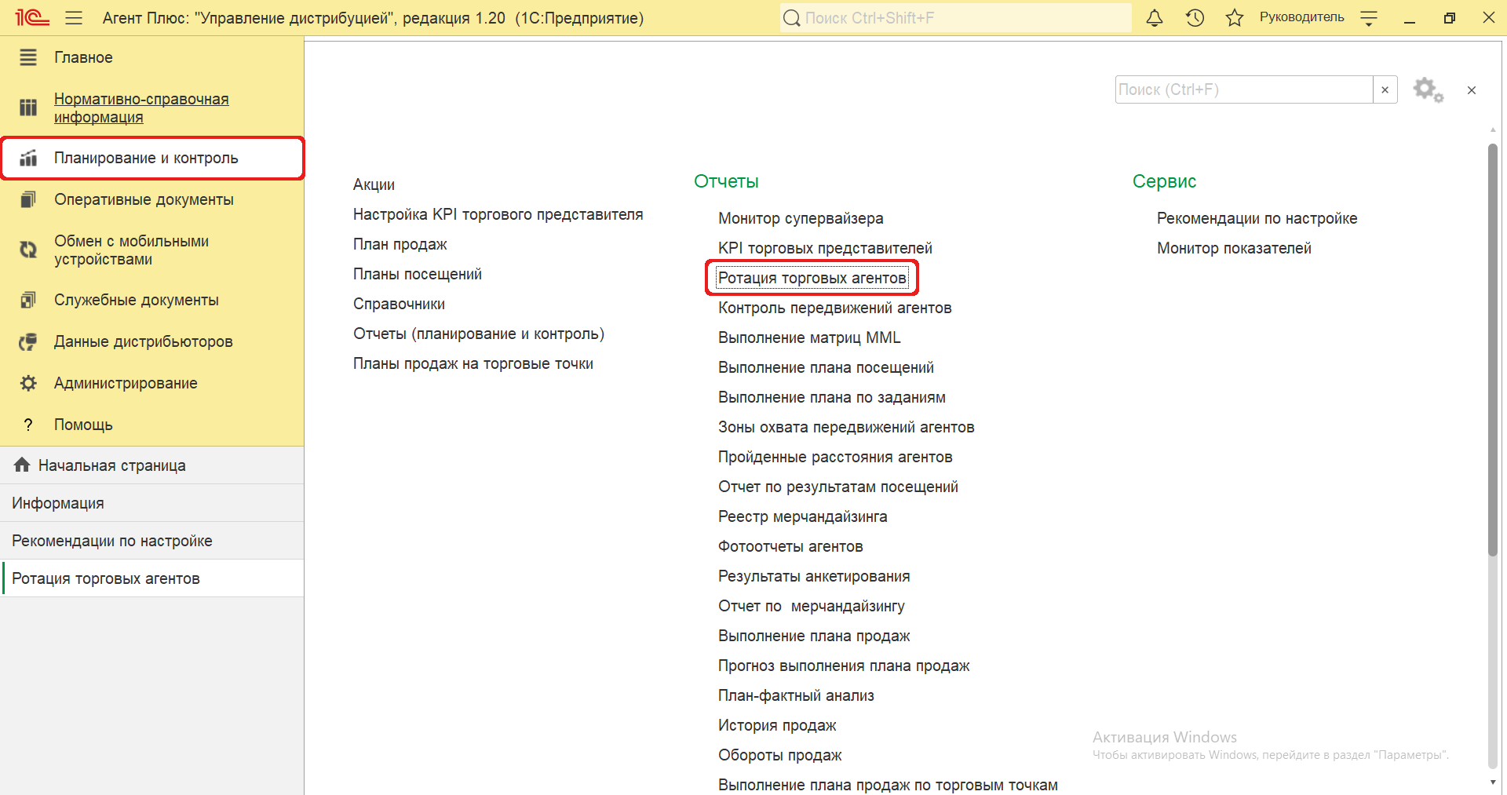This screenshot has width=1507, height=795.
Task: Click Оперативные документы icon
Action: click(x=28, y=199)
